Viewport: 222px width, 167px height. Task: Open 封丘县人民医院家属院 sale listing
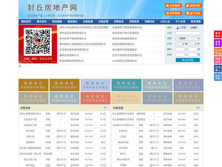point(30,148)
